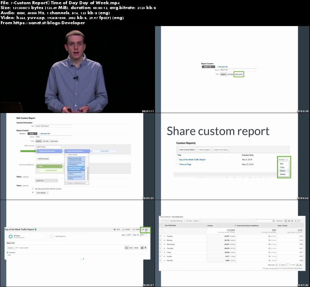
Task: Select the Pivot view icon in table toolbar
Action: [299, 221]
